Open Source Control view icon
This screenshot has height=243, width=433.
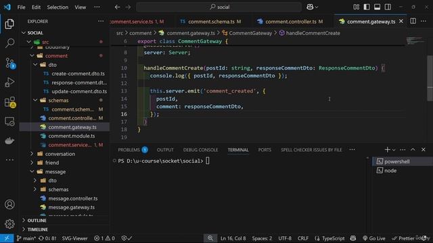10,63
